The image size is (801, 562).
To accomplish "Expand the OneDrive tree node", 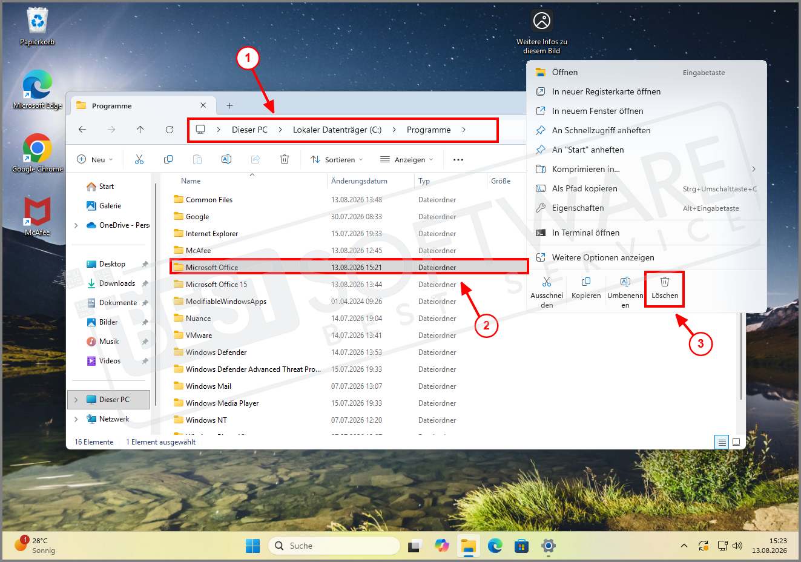I will [76, 225].
